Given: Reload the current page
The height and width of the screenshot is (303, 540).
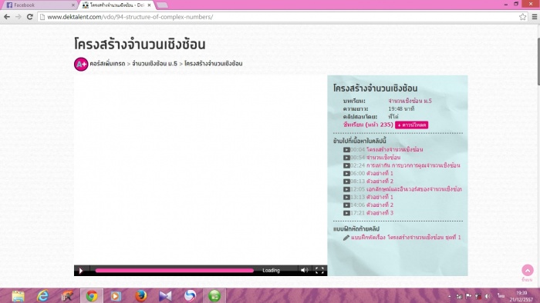Looking at the screenshot, I should 30,16.
